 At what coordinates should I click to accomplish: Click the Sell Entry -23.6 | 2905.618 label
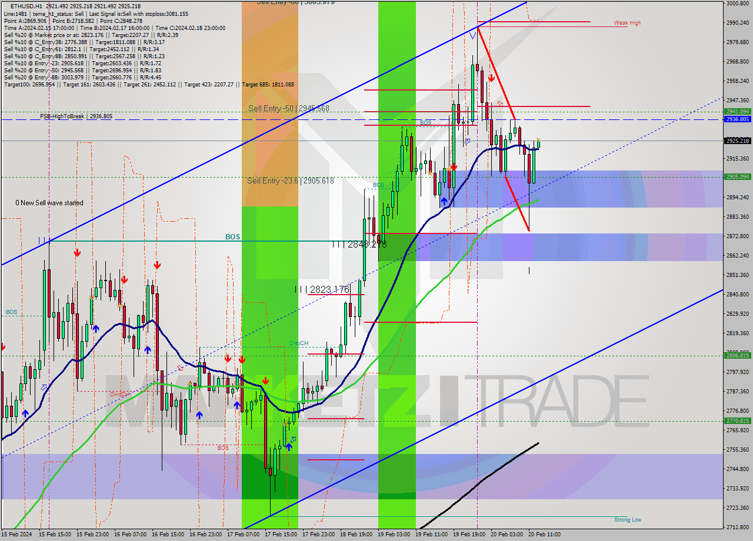291,181
